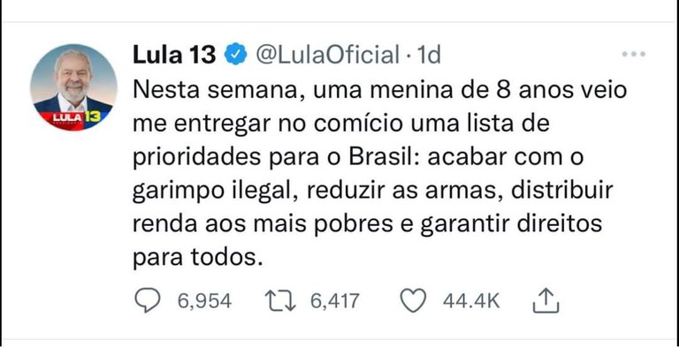
Task: Click the blue verified checkmark badge
Action: [236, 55]
